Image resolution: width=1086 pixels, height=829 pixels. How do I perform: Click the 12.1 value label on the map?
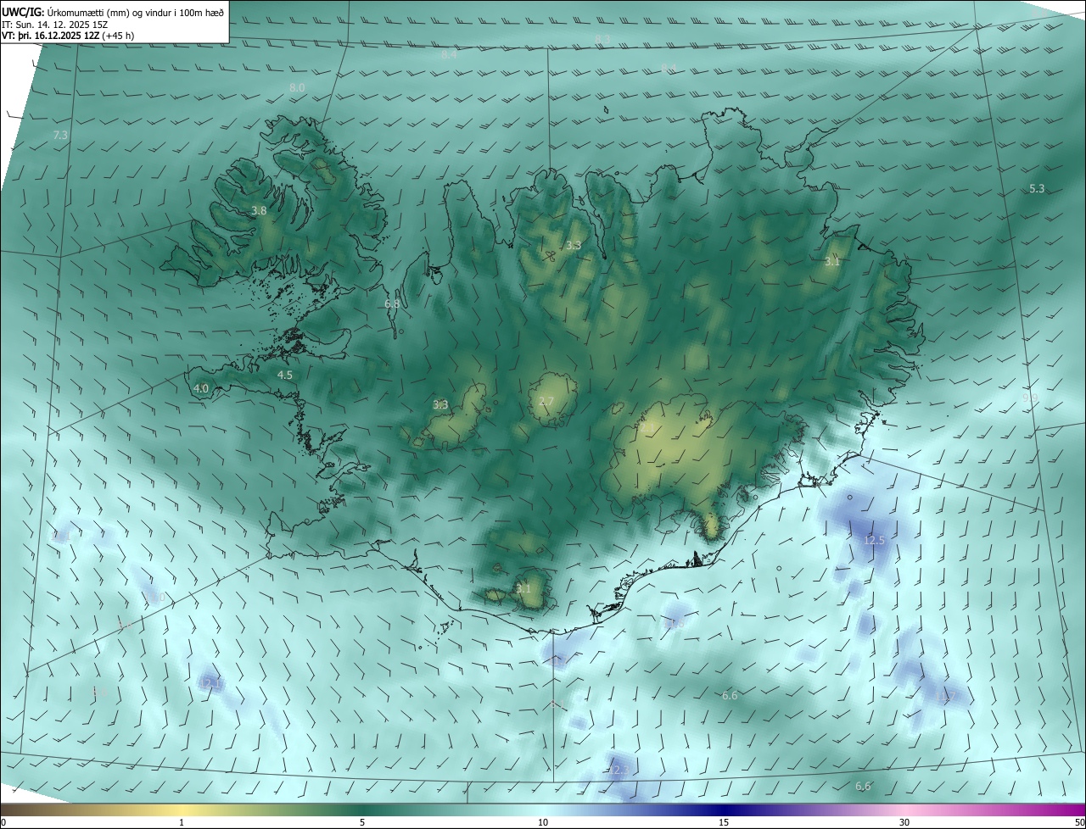pos(212,683)
